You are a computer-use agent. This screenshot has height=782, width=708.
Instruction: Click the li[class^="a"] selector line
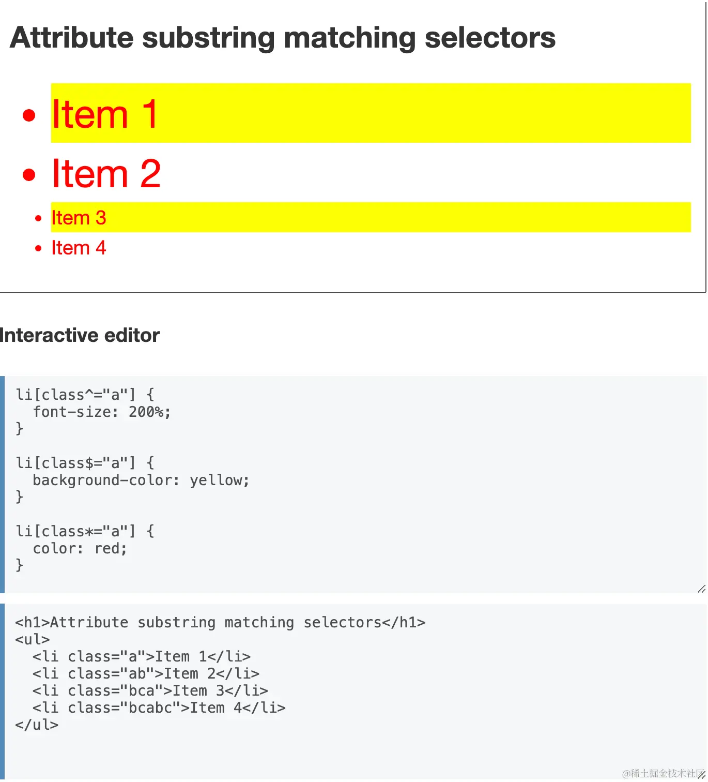[85, 395]
